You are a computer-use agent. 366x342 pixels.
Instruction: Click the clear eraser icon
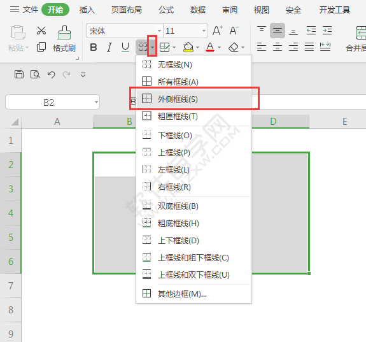(x=234, y=47)
